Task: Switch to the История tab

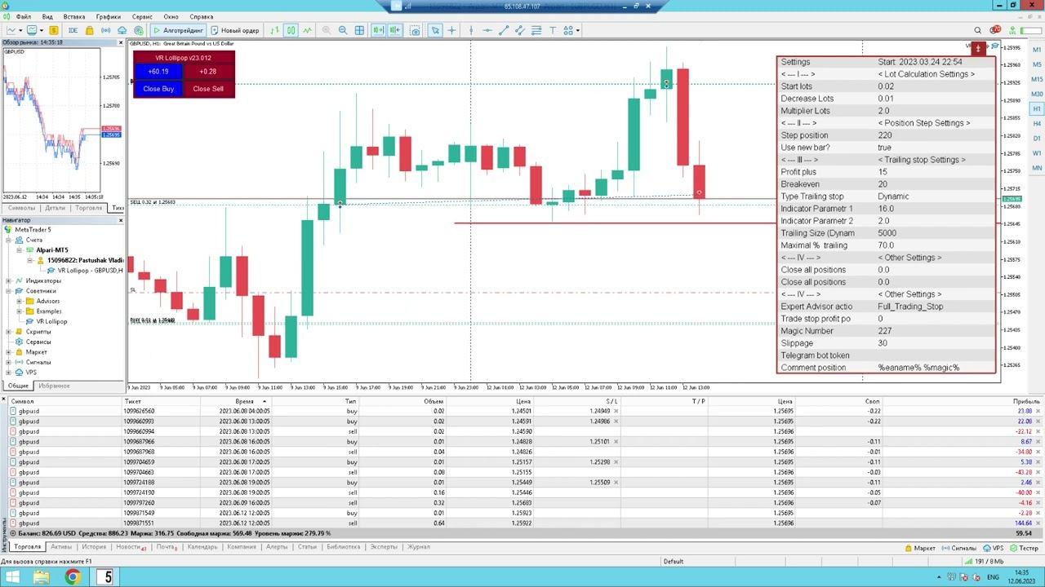Action: point(94,547)
